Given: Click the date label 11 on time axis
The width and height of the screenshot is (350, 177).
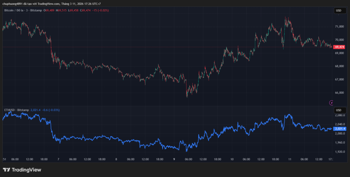Looking at the screenshot, I should click(290, 159).
